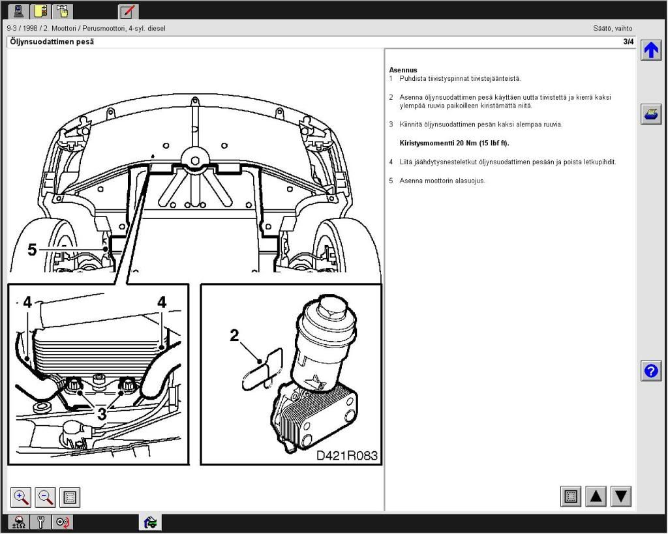Zoom in on the illustration with plus magnifier
The height and width of the screenshot is (534, 668).
[22, 497]
